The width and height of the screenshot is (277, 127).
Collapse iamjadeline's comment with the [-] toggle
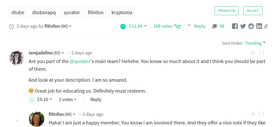(261, 53)
